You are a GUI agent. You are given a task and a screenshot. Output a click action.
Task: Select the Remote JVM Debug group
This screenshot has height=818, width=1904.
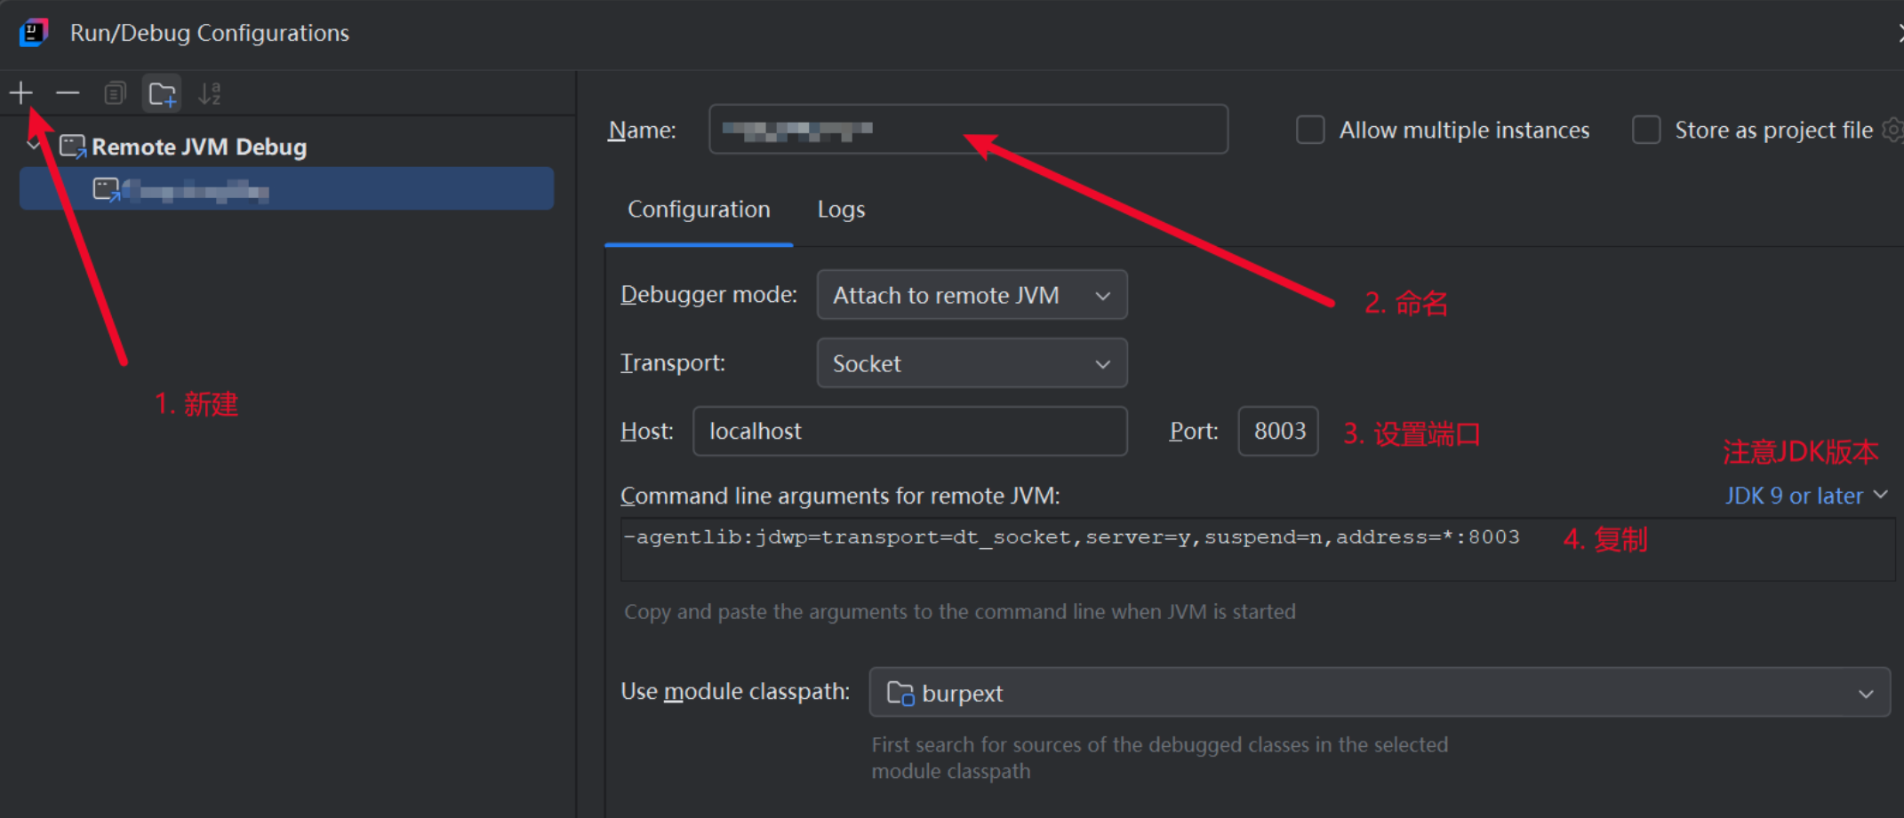click(199, 147)
